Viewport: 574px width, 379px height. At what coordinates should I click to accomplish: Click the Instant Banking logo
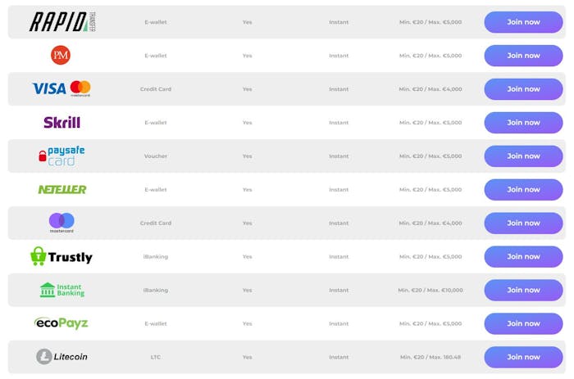[x=61, y=290]
